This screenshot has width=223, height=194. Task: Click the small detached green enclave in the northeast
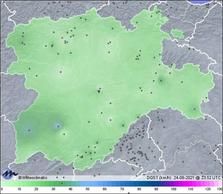(x=177, y=34)
